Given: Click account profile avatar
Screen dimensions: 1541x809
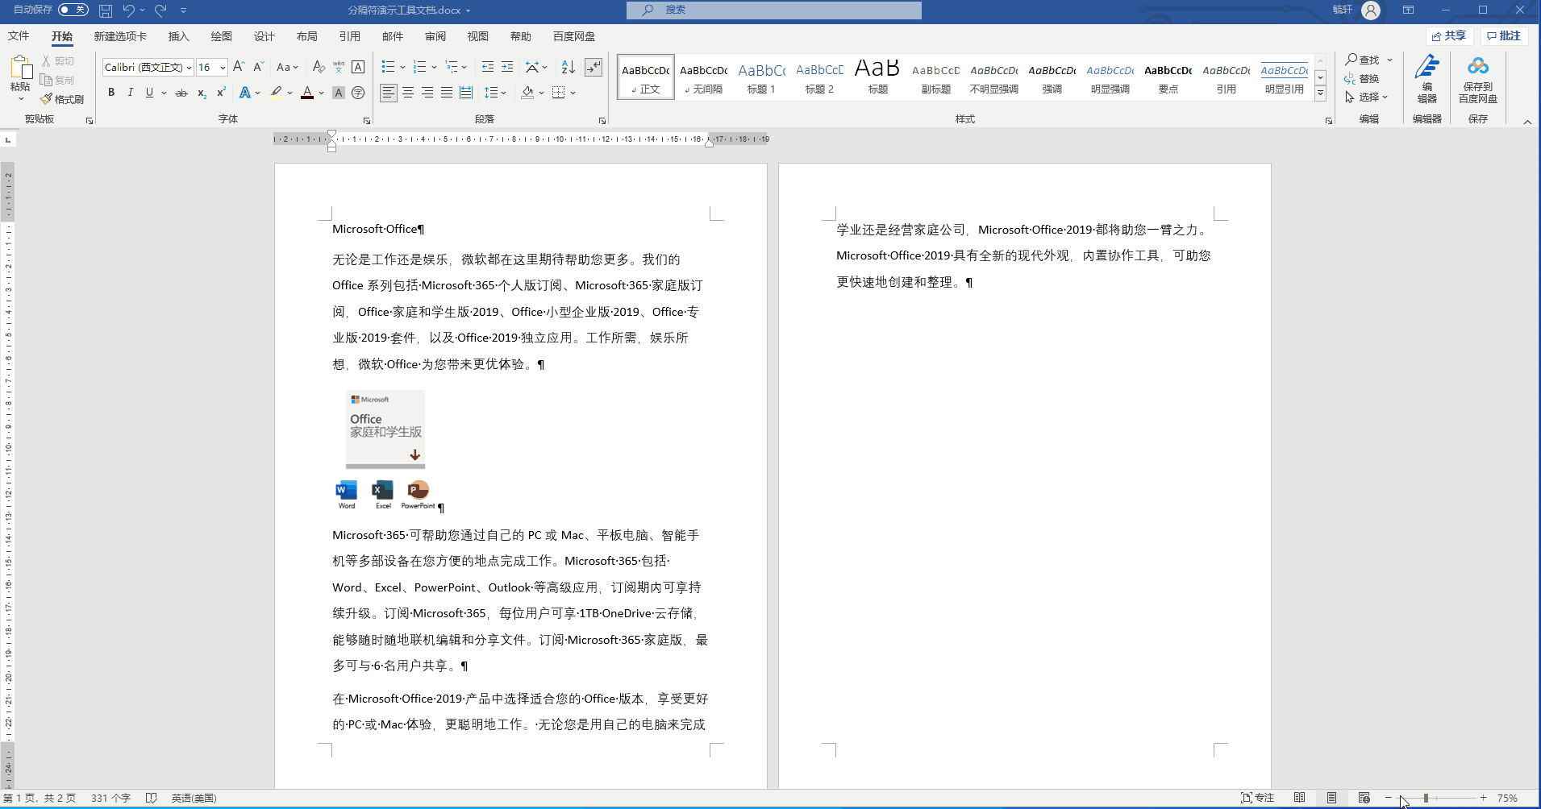Looking at the screenshot, I should 1371,10.
